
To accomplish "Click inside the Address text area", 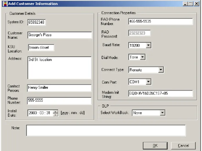I will tap(59, 68).
